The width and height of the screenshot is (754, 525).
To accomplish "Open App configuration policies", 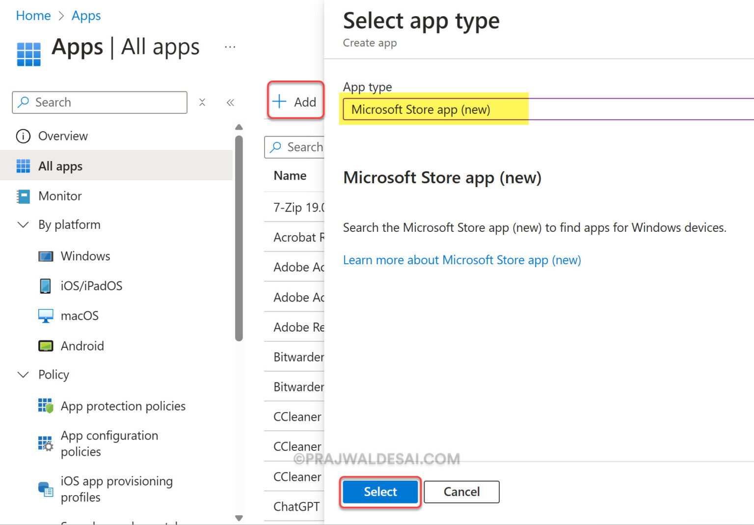I will (x=109, y=443).
